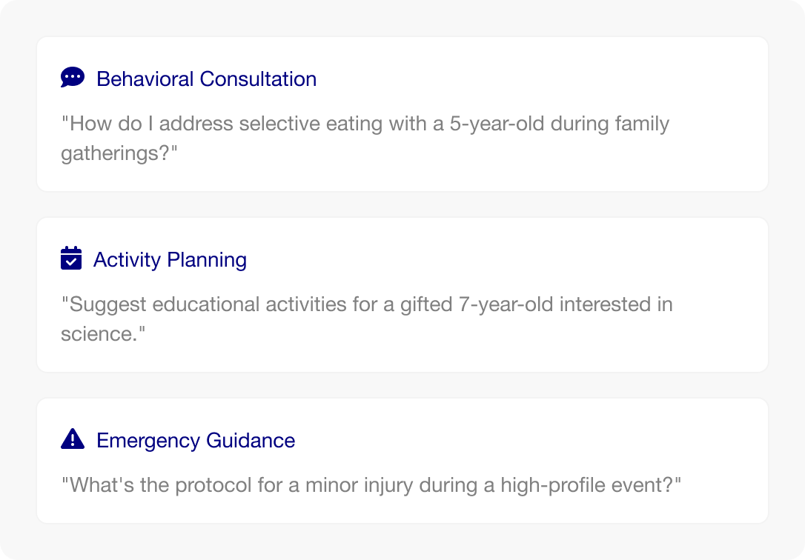Select the Activity Planning heading

(170, 260)
